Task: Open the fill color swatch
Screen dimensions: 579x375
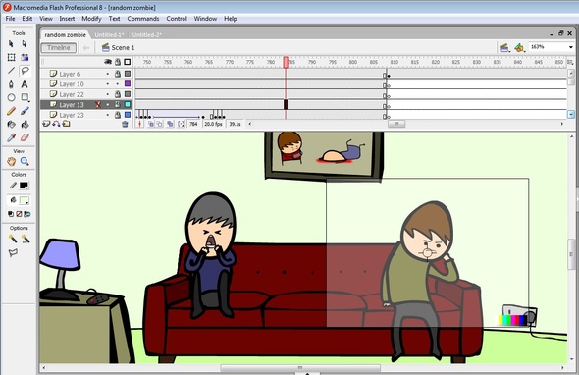Action: click(25, 200)
